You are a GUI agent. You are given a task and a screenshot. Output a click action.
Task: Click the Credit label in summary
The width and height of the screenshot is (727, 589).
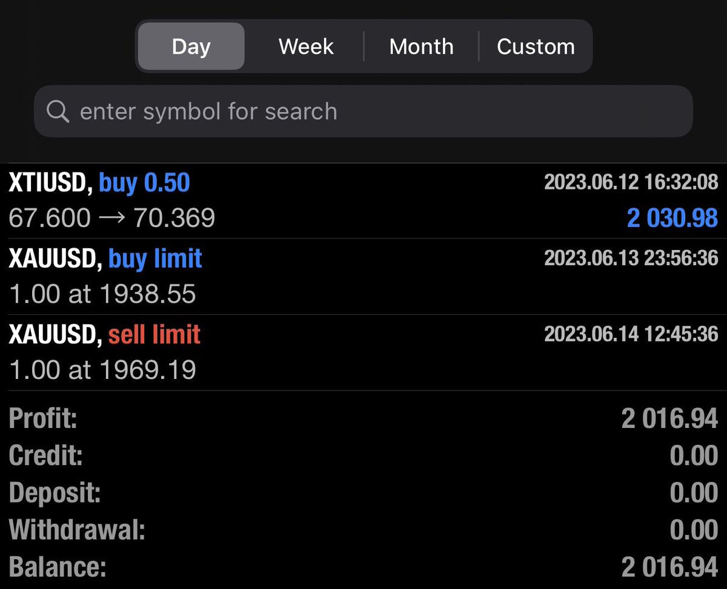[45, 456]
